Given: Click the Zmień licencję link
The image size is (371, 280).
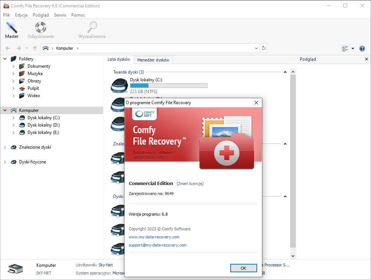Looking at the screenshot, I should pos(190,184).
